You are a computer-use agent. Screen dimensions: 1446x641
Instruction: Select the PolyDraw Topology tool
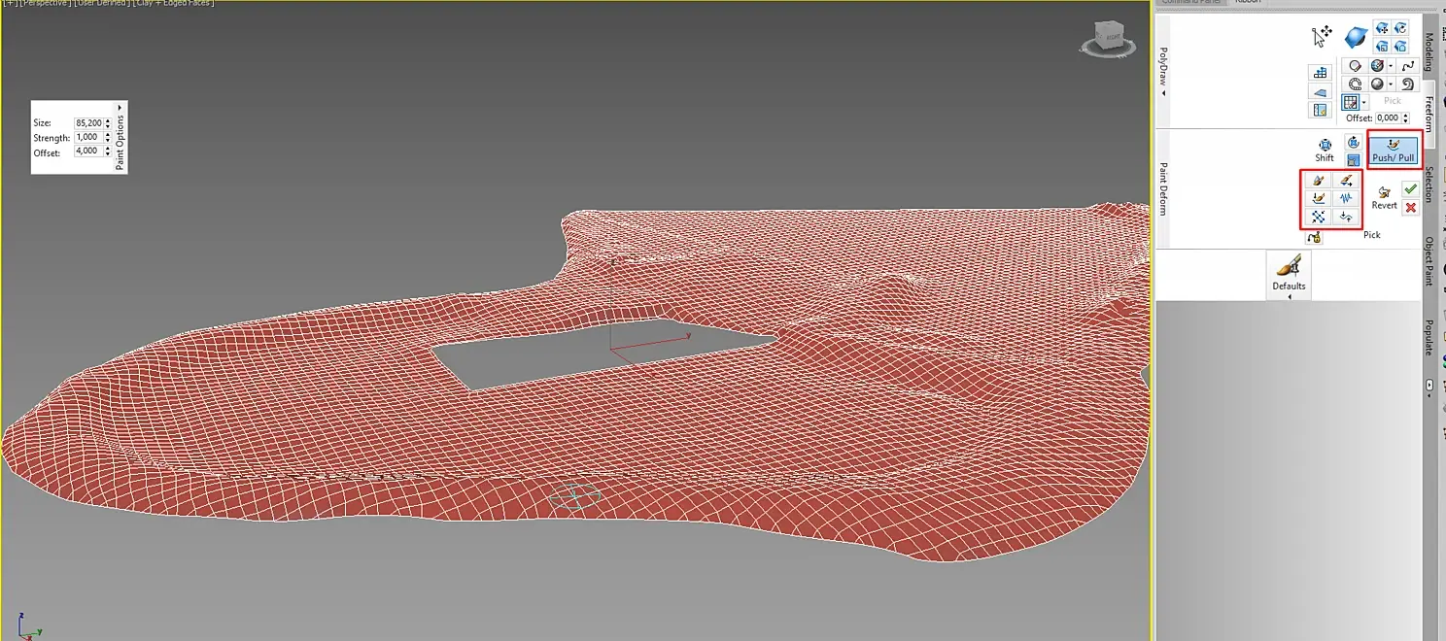1376,66
